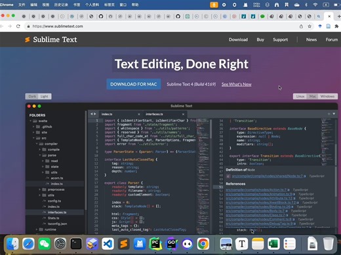This screenshot has height=255, width=341.
Task: Visit the Forum link
Action: 332,40
